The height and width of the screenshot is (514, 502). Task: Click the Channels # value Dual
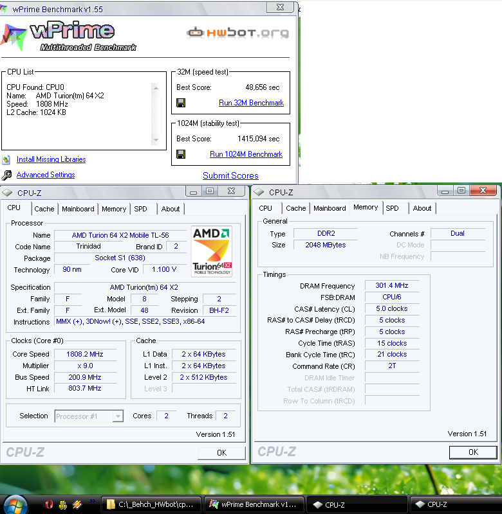(x=458, y=233)
